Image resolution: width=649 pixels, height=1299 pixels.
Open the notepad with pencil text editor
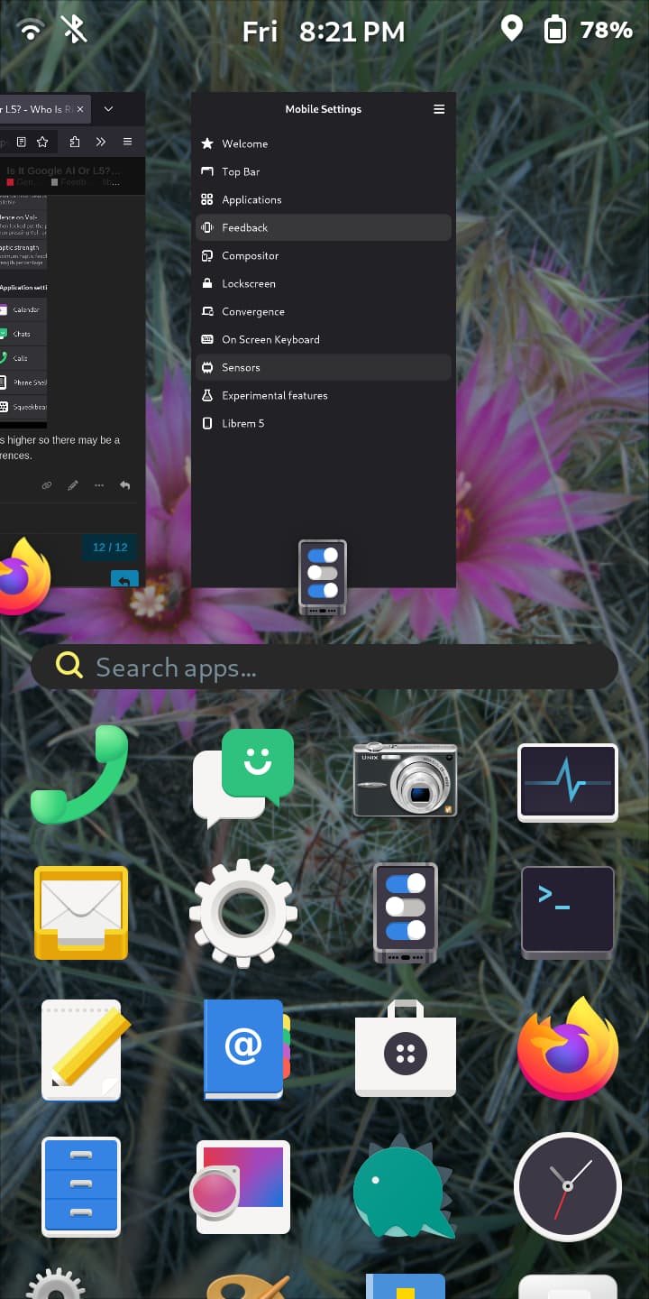click(x=81, y=1049)
